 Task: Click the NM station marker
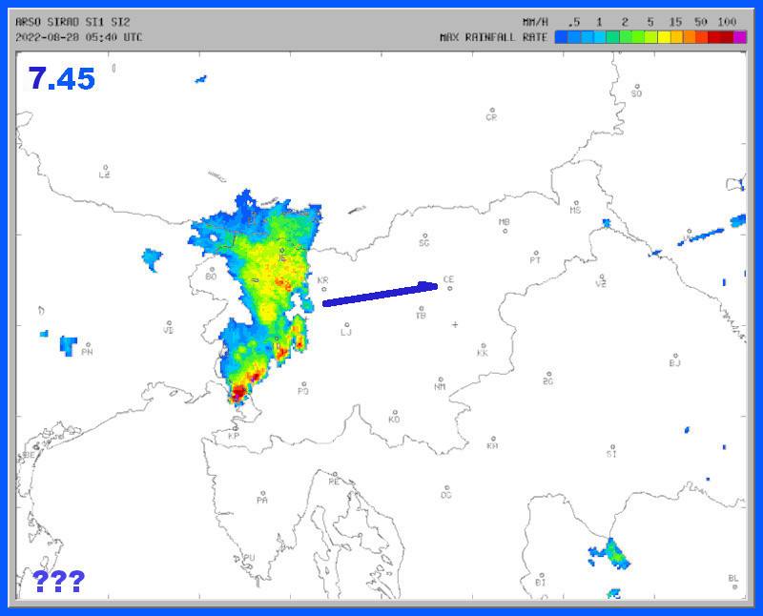pyautogui.click(x=441, y=379)
